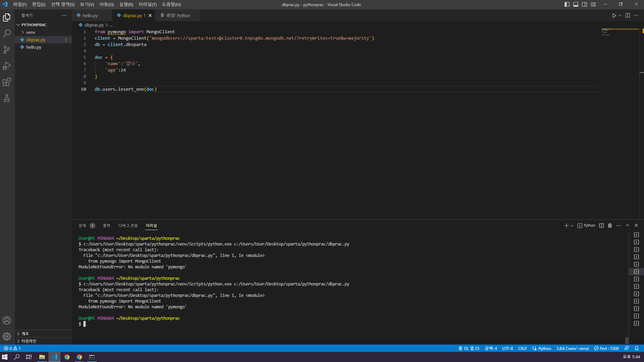Close the dbprac.py editor tab
644x362 pixels.
coord(150,15)
